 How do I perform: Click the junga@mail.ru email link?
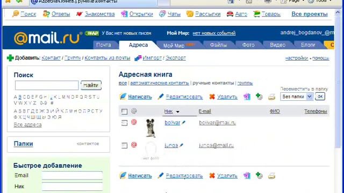tap(216, 145)
